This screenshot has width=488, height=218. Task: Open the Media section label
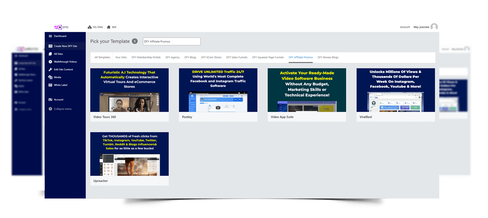coord(58,77)
